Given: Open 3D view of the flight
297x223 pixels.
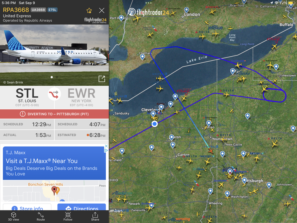Looking at the screenshot, I should (13, 217).
